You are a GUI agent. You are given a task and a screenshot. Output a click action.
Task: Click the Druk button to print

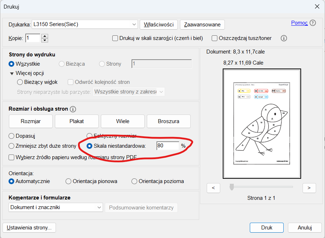tap(267, 228)
